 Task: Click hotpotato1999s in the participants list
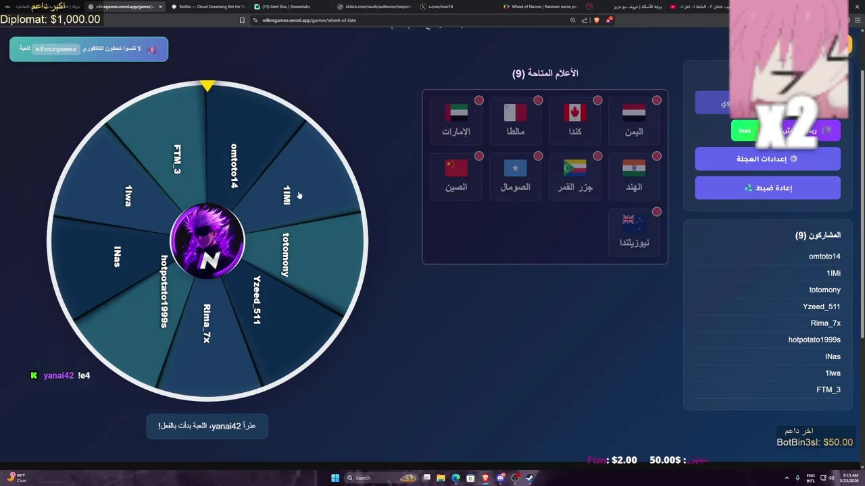click(x=814, y=340)
